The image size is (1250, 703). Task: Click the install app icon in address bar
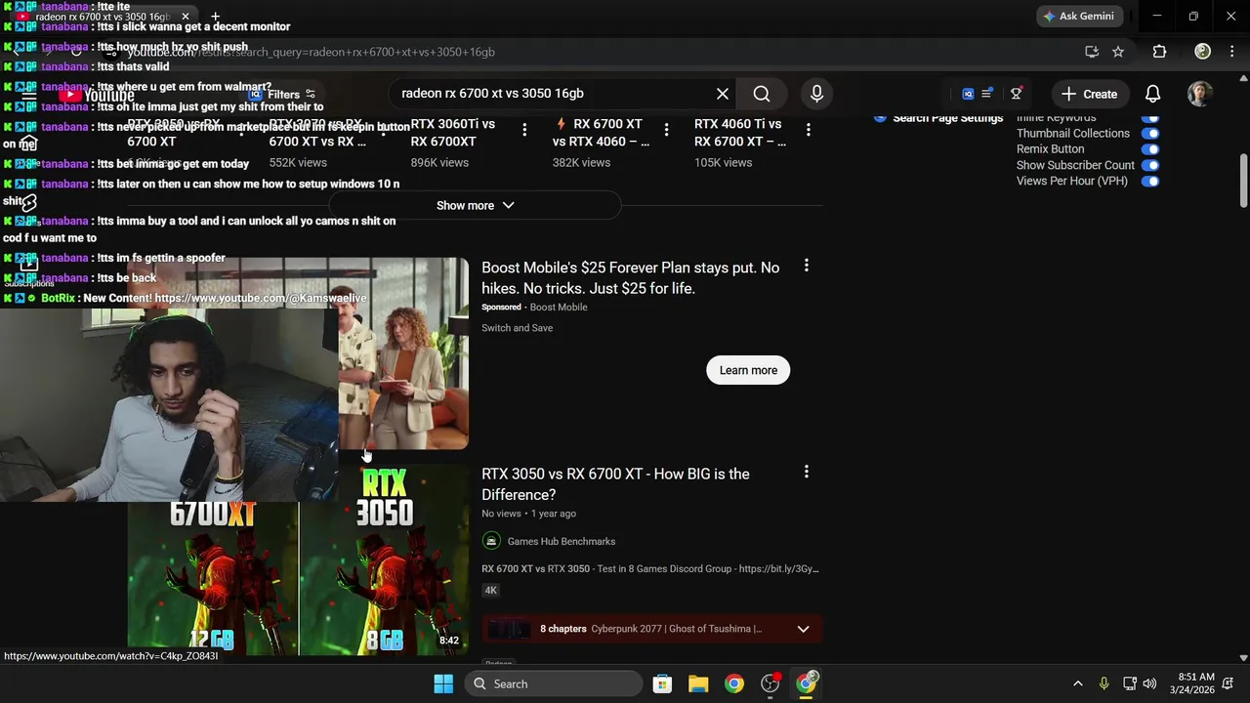click(x=1092, y=52)
